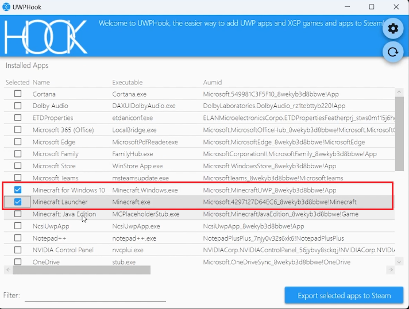The image size is (409, 309).
Task: Click LocalBridge.exe executable text
Action: (x=134, y=130)
